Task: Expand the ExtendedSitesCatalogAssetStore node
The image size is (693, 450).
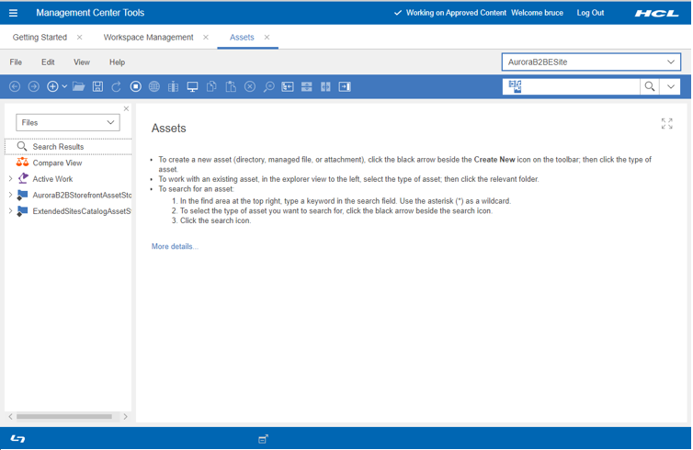Action: [11, 211]
